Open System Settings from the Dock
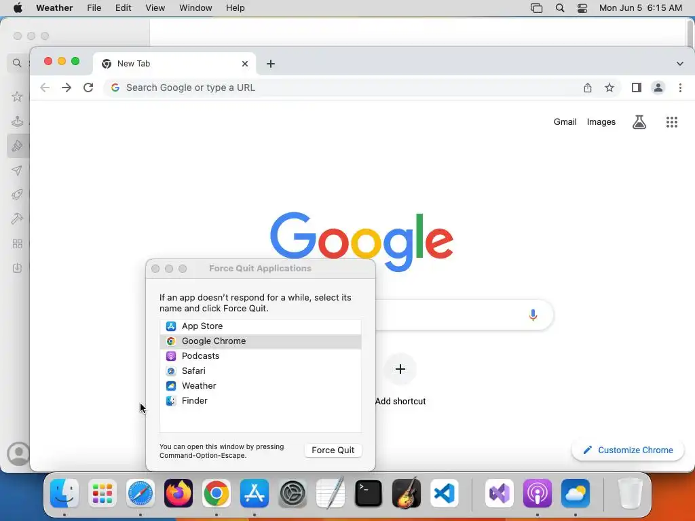The width and height of the screenshot is (695, 521). tap(293, 493)
